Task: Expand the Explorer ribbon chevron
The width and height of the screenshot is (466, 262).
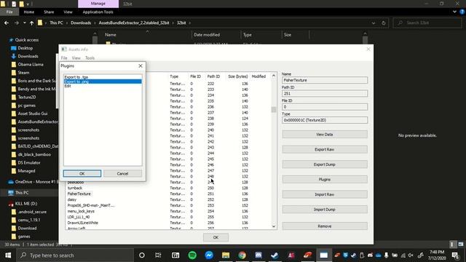Action: pyautogui.click(x=454, y=12)
